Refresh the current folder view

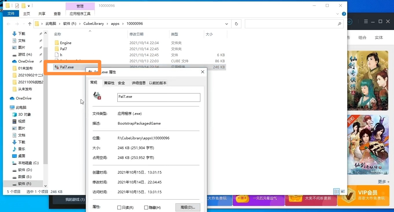tap(236, 24)
